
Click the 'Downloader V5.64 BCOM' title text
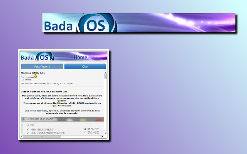(x=39, y=119)
